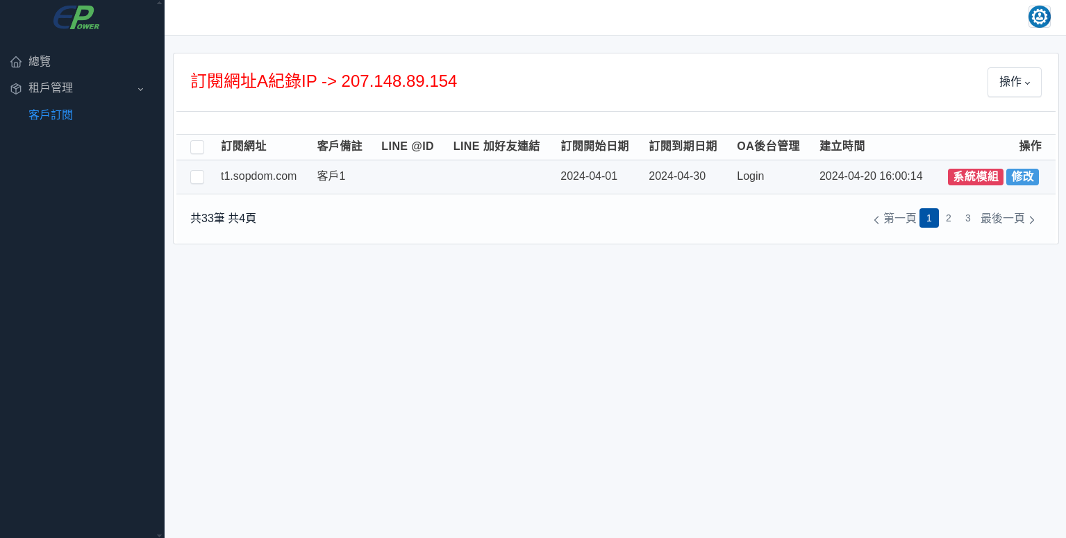1066x538 pixels.
Task: Click the LINE 加好友連結 column header
Action: (497, 146)
